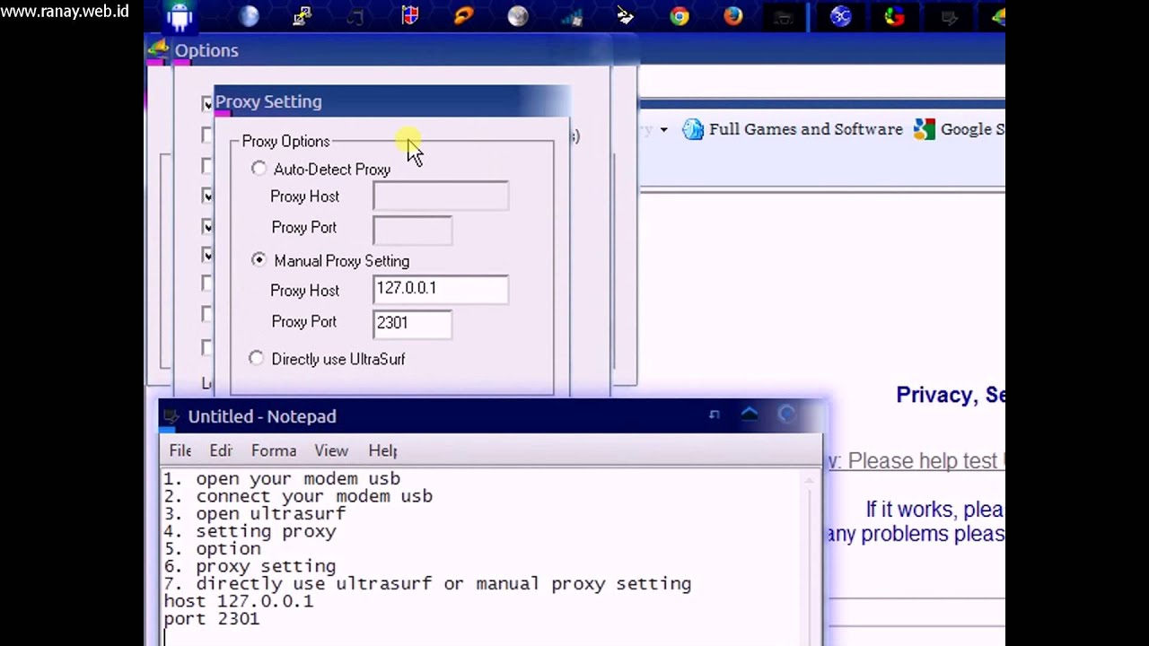Click the signal bars taskbar icon
This screenshot has height=646, width=1149.
pyautogui.click(x=572, y=16)
